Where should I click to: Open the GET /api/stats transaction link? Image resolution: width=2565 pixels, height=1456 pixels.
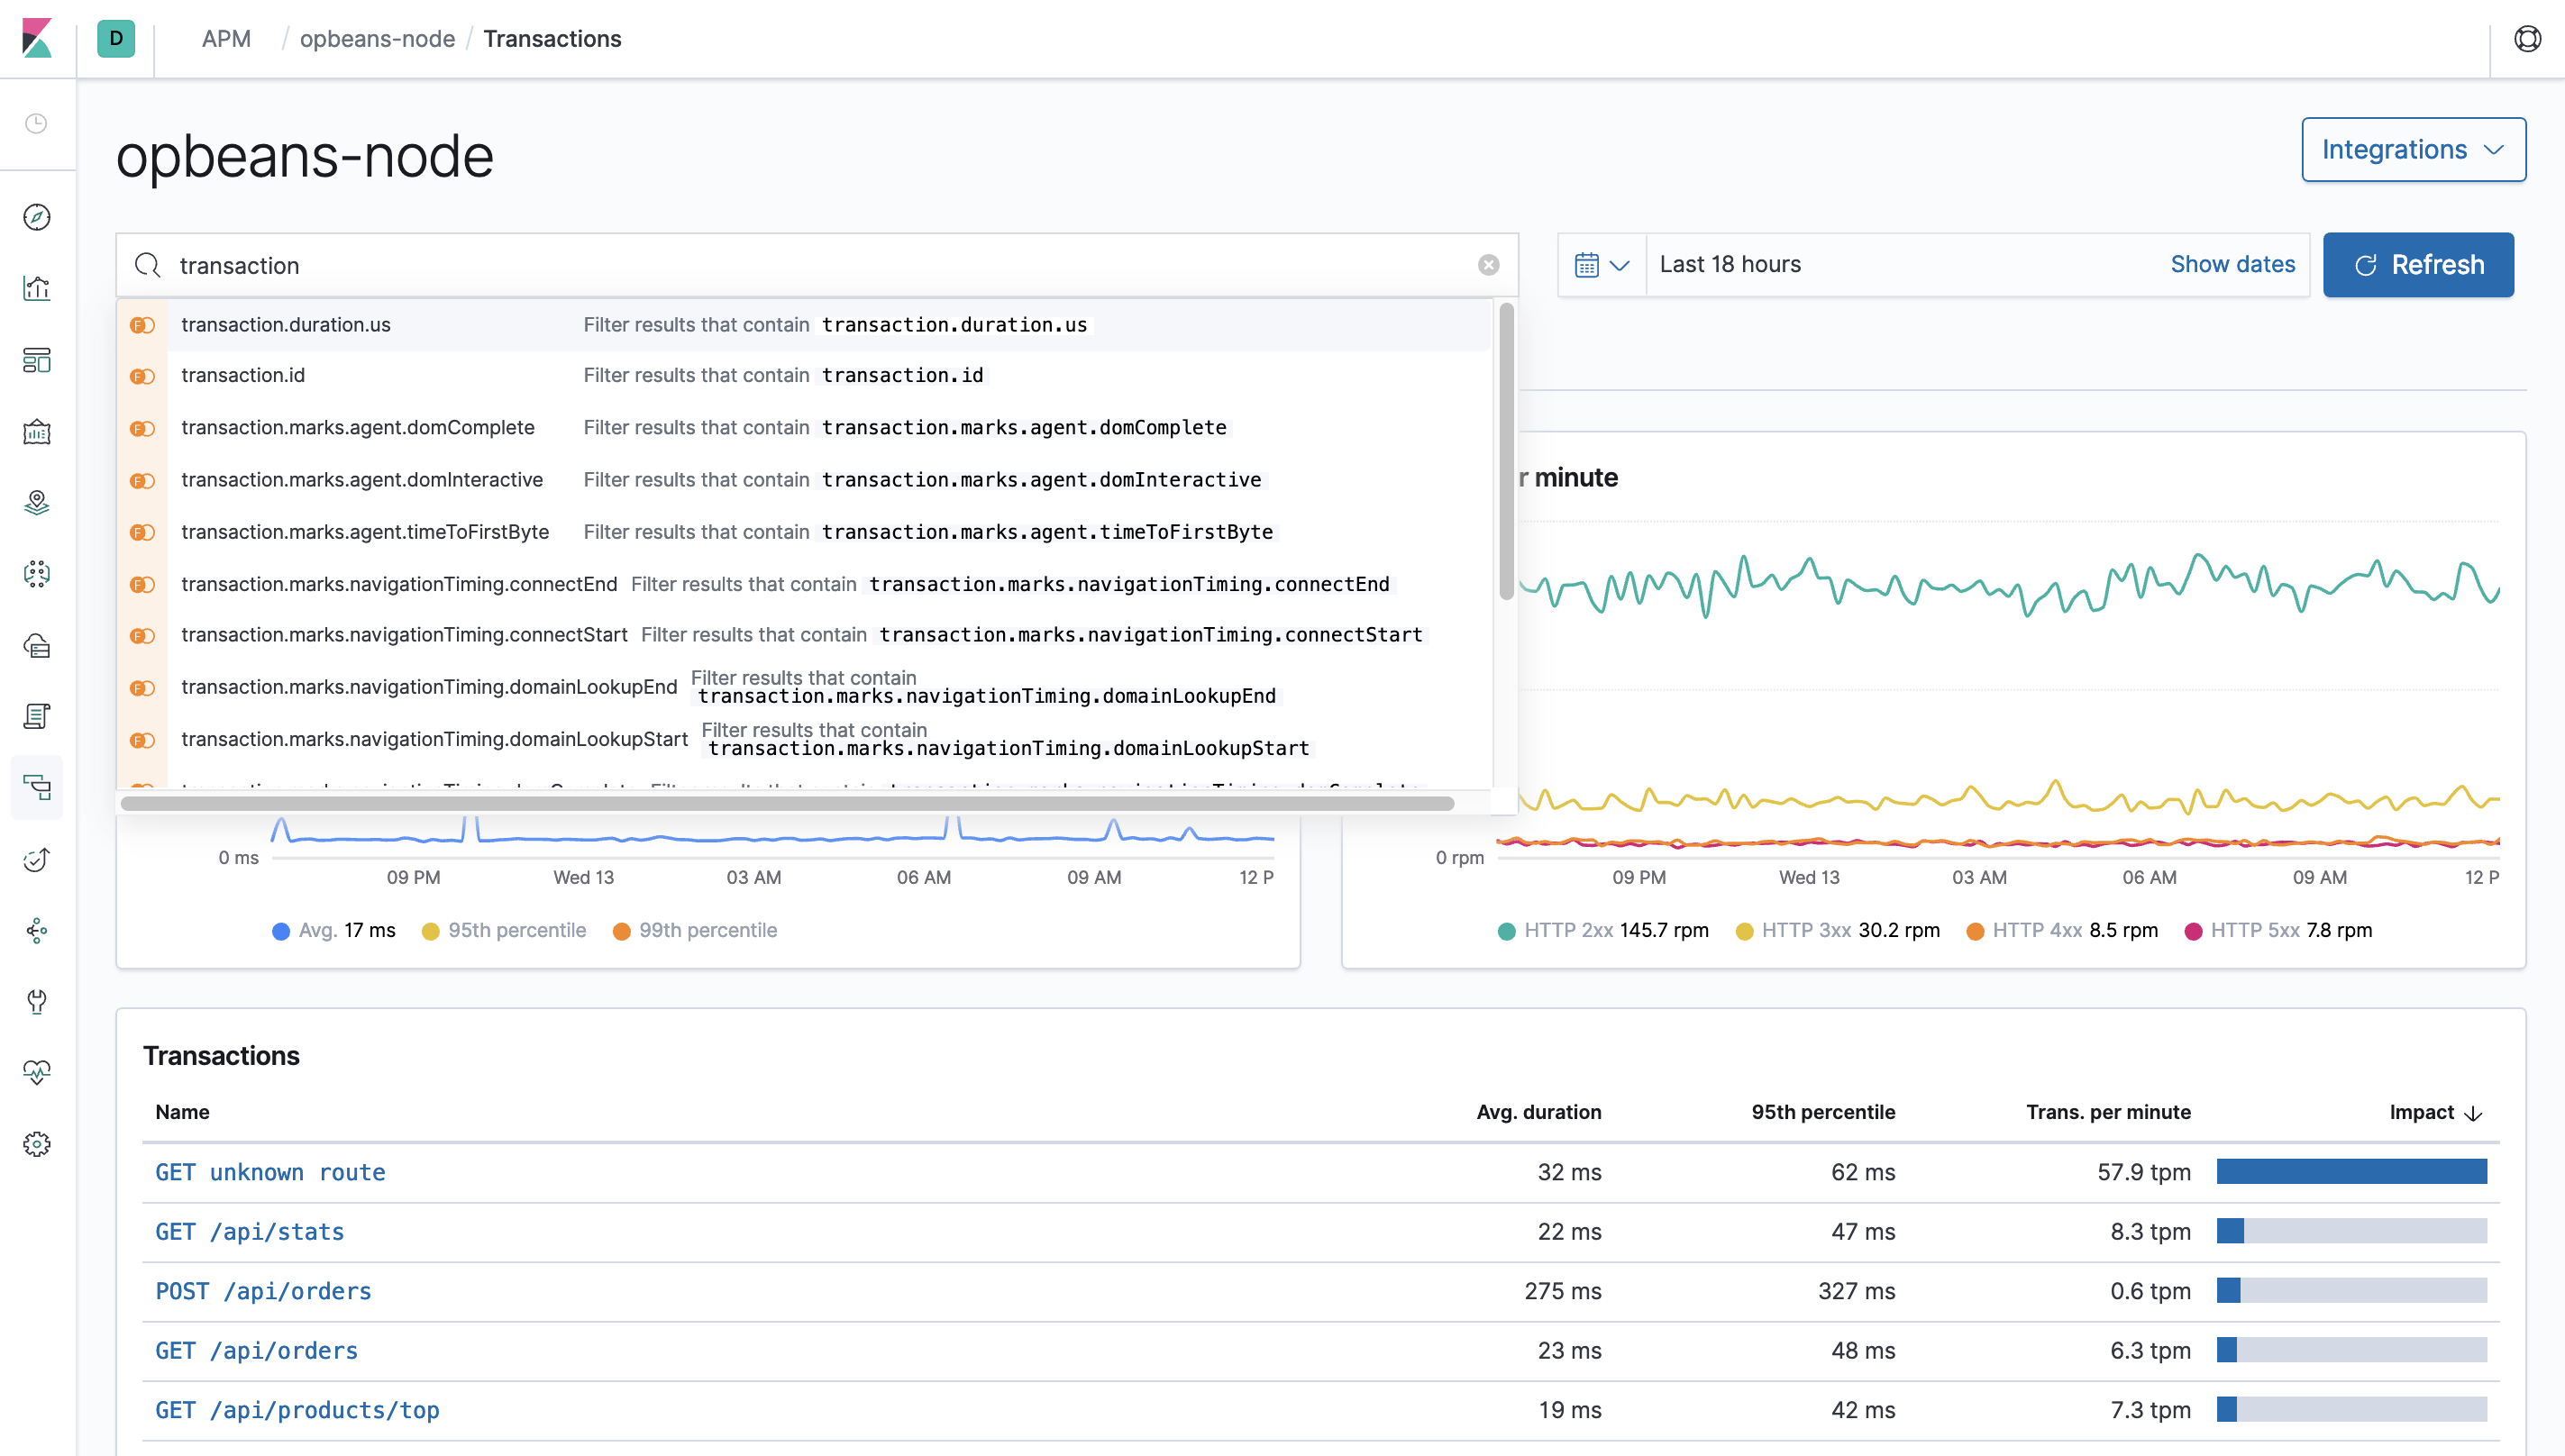pyautogui.click(x=249, y=1232)
